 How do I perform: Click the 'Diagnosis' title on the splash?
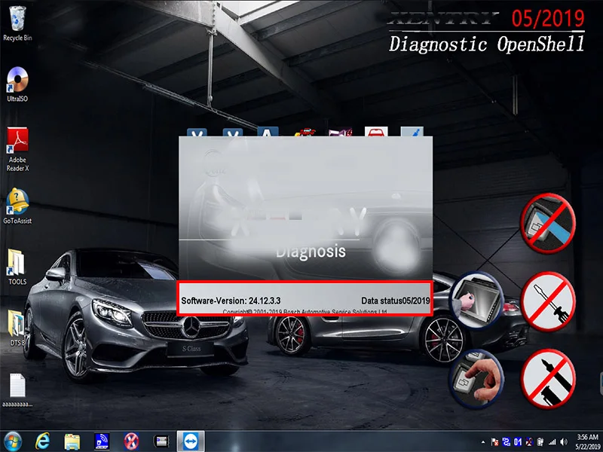[x=311, y=252]
